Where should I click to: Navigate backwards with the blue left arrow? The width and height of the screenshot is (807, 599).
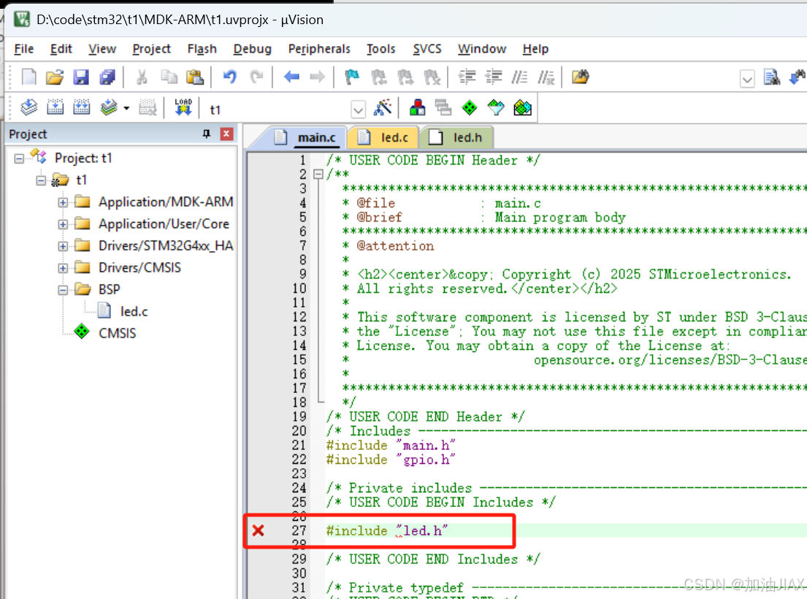pos(291,77)
